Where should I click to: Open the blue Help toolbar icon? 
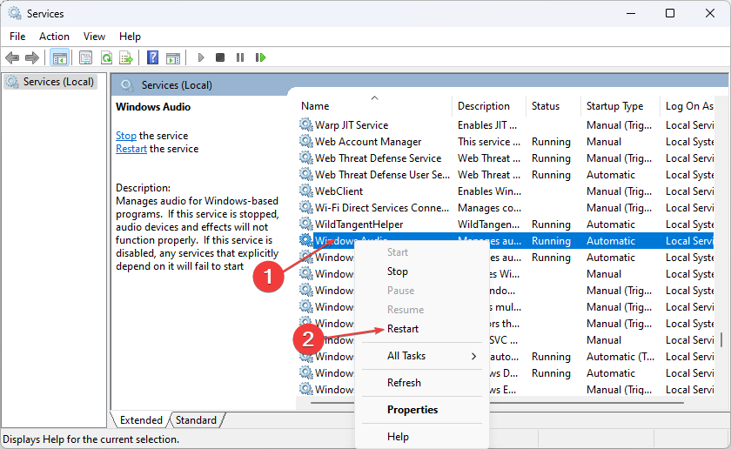152,57
